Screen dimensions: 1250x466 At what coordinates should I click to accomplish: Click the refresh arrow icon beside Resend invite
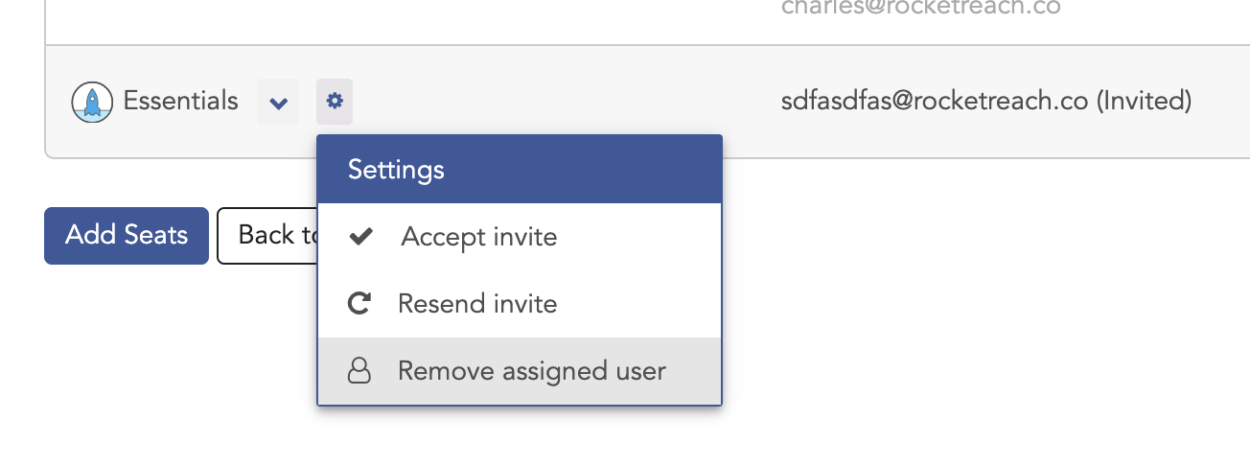[x=359, y=304]
